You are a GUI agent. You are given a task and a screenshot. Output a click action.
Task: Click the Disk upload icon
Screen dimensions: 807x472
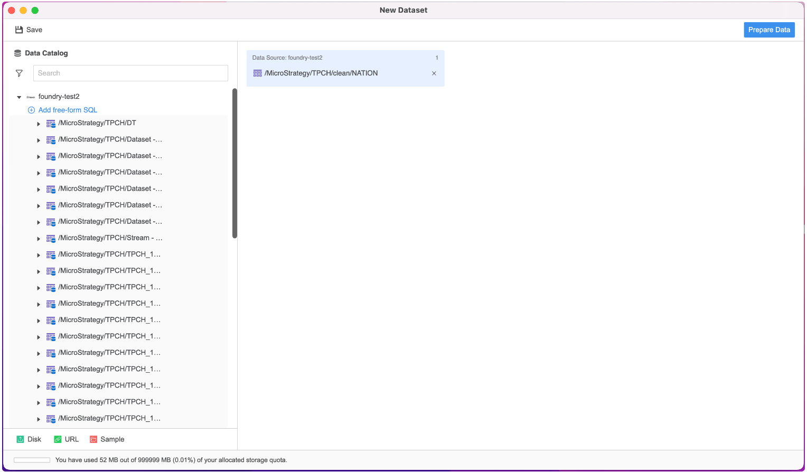point(20,439)
